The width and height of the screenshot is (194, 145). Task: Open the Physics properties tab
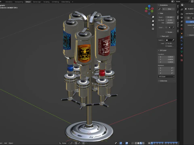182,44
